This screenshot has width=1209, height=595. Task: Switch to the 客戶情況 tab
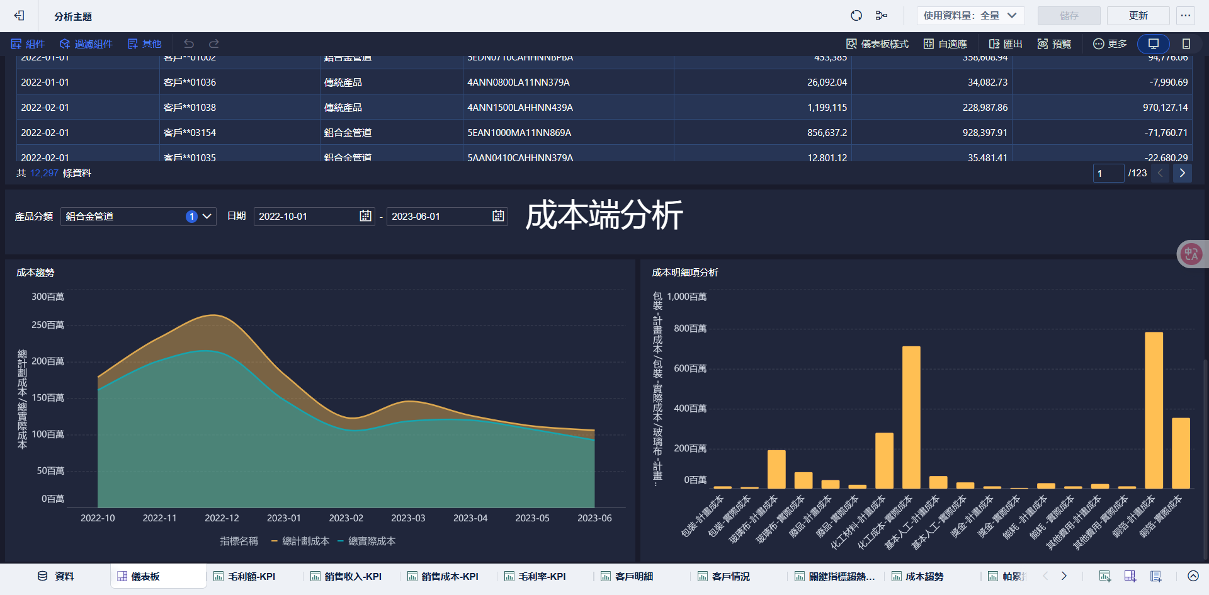point(724,576)
